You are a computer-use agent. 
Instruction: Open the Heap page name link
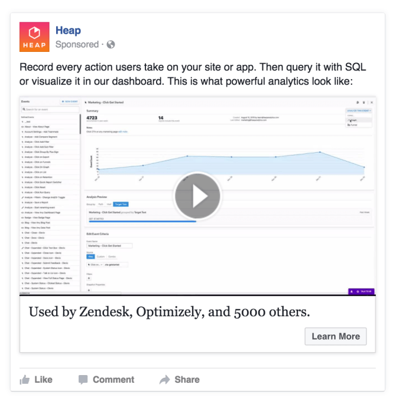68,30
